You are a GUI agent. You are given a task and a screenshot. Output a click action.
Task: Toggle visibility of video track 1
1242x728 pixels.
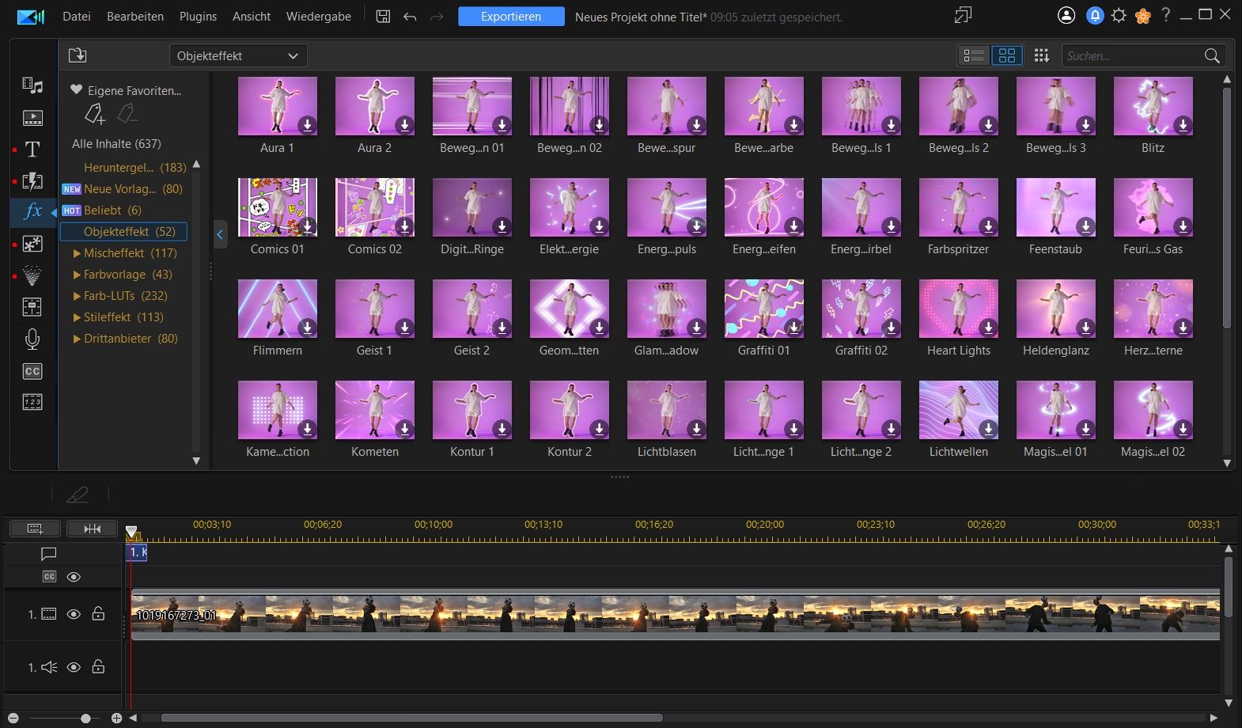[74, 614]
